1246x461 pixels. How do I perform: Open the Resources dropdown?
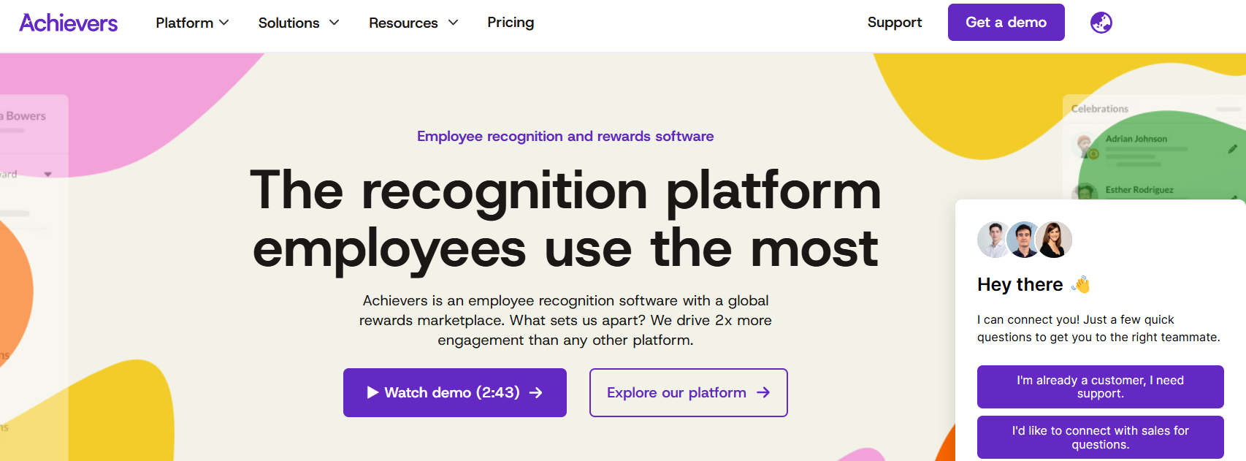click(413, 23)
